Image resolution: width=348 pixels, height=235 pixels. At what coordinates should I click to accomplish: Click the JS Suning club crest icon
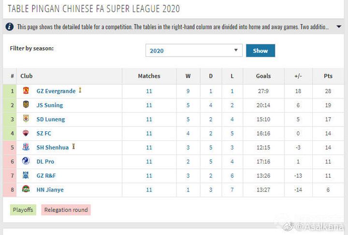[x=26, y=105]
